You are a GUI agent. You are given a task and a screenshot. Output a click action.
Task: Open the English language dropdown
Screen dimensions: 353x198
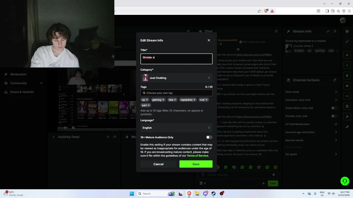176,128
